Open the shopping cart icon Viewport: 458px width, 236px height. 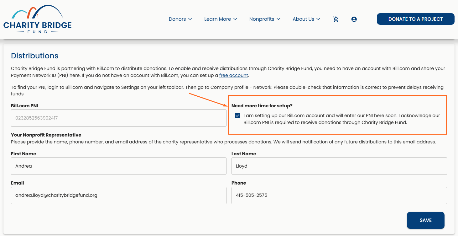click(336, 19)
